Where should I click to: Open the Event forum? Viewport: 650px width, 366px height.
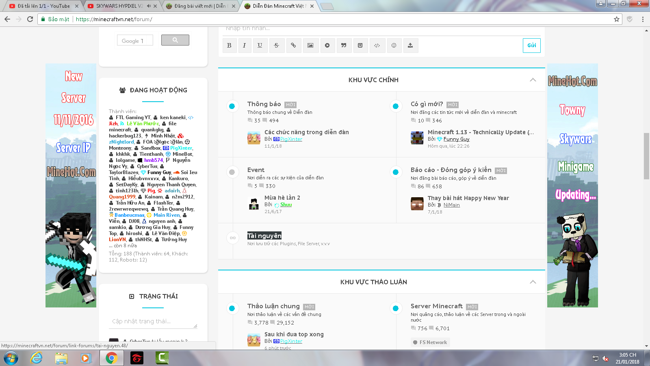[x=256, y=170]
